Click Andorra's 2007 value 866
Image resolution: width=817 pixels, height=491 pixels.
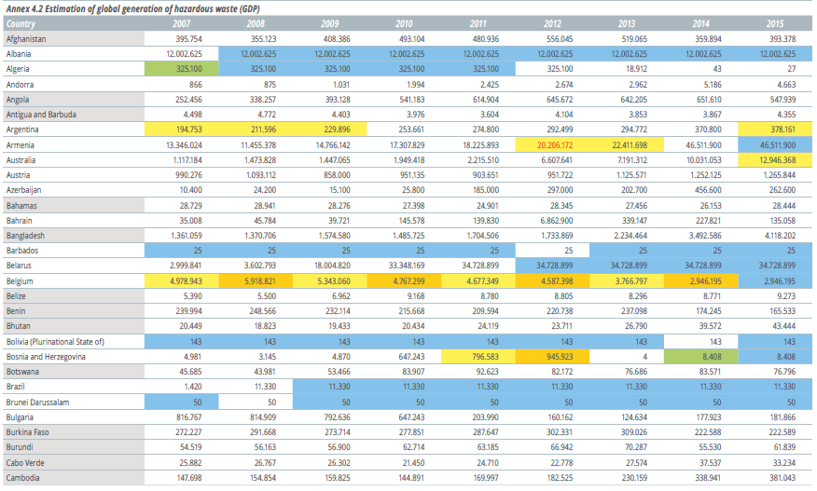[196, 85]
